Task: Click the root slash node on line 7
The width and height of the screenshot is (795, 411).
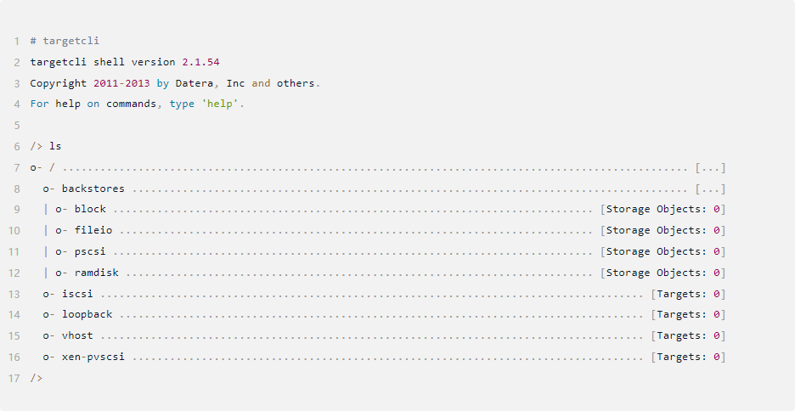Action: coord(52,167)
